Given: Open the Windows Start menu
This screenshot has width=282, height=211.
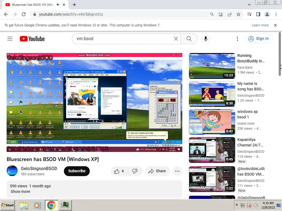Looking at the screenshot, I should click(7, 205).
